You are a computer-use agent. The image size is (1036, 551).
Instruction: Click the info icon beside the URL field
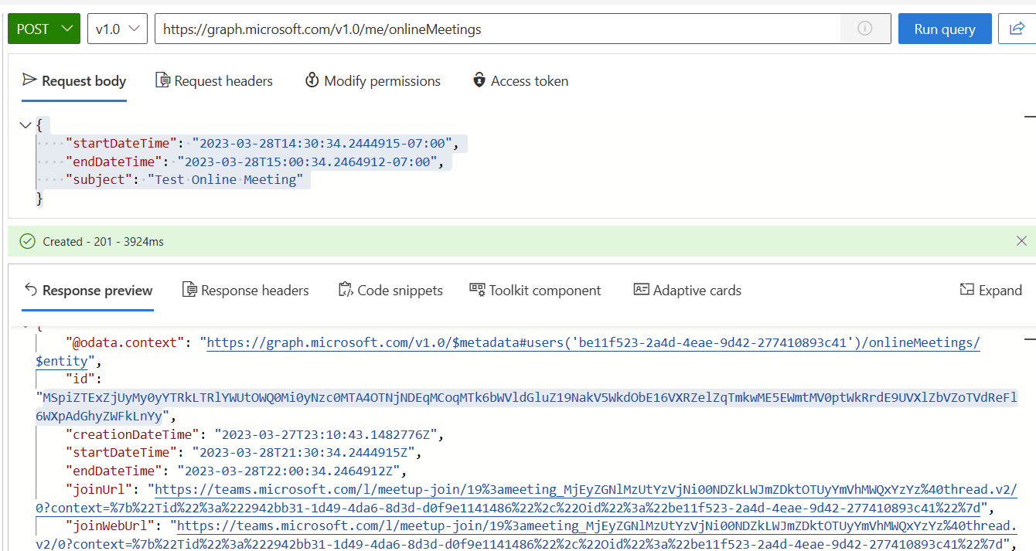tap(865, 28)
